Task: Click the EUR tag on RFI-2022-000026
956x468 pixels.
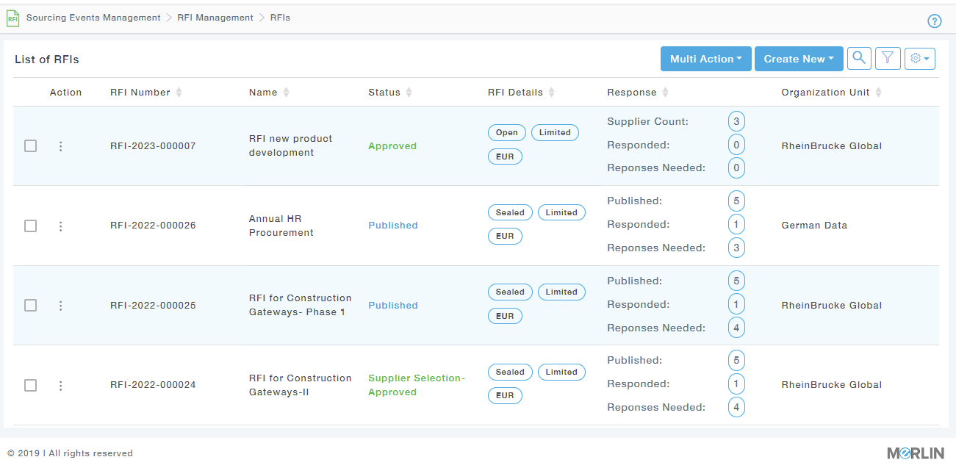Action: (505, 236)
